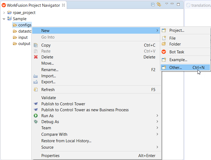
Task: Choose Copy from context menu
Action: point(96,45)
